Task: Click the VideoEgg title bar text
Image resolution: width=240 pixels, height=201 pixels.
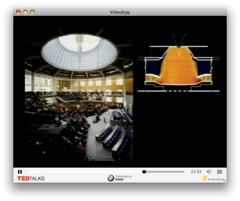Action: coord(121,12)
